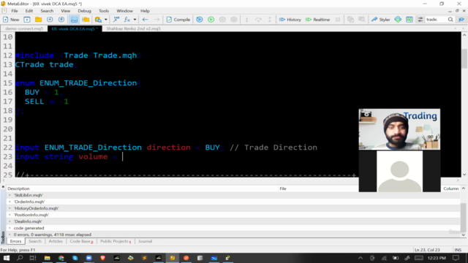Click the Compile button
The height and width of the screenshot is (263, 468).
tap(178, 20)
